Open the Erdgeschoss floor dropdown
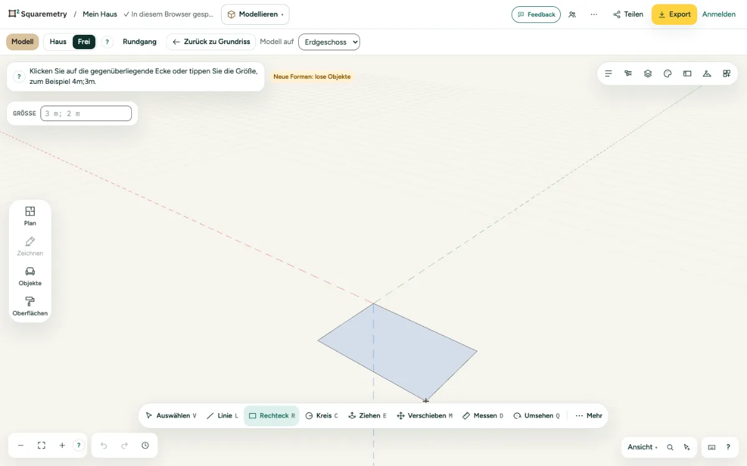Screen dimensions: 747x466 point(329,42)
